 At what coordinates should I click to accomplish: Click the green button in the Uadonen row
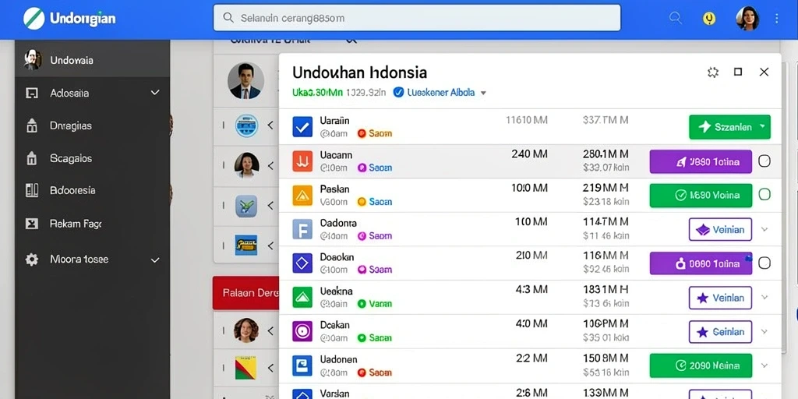pos(701,365)
